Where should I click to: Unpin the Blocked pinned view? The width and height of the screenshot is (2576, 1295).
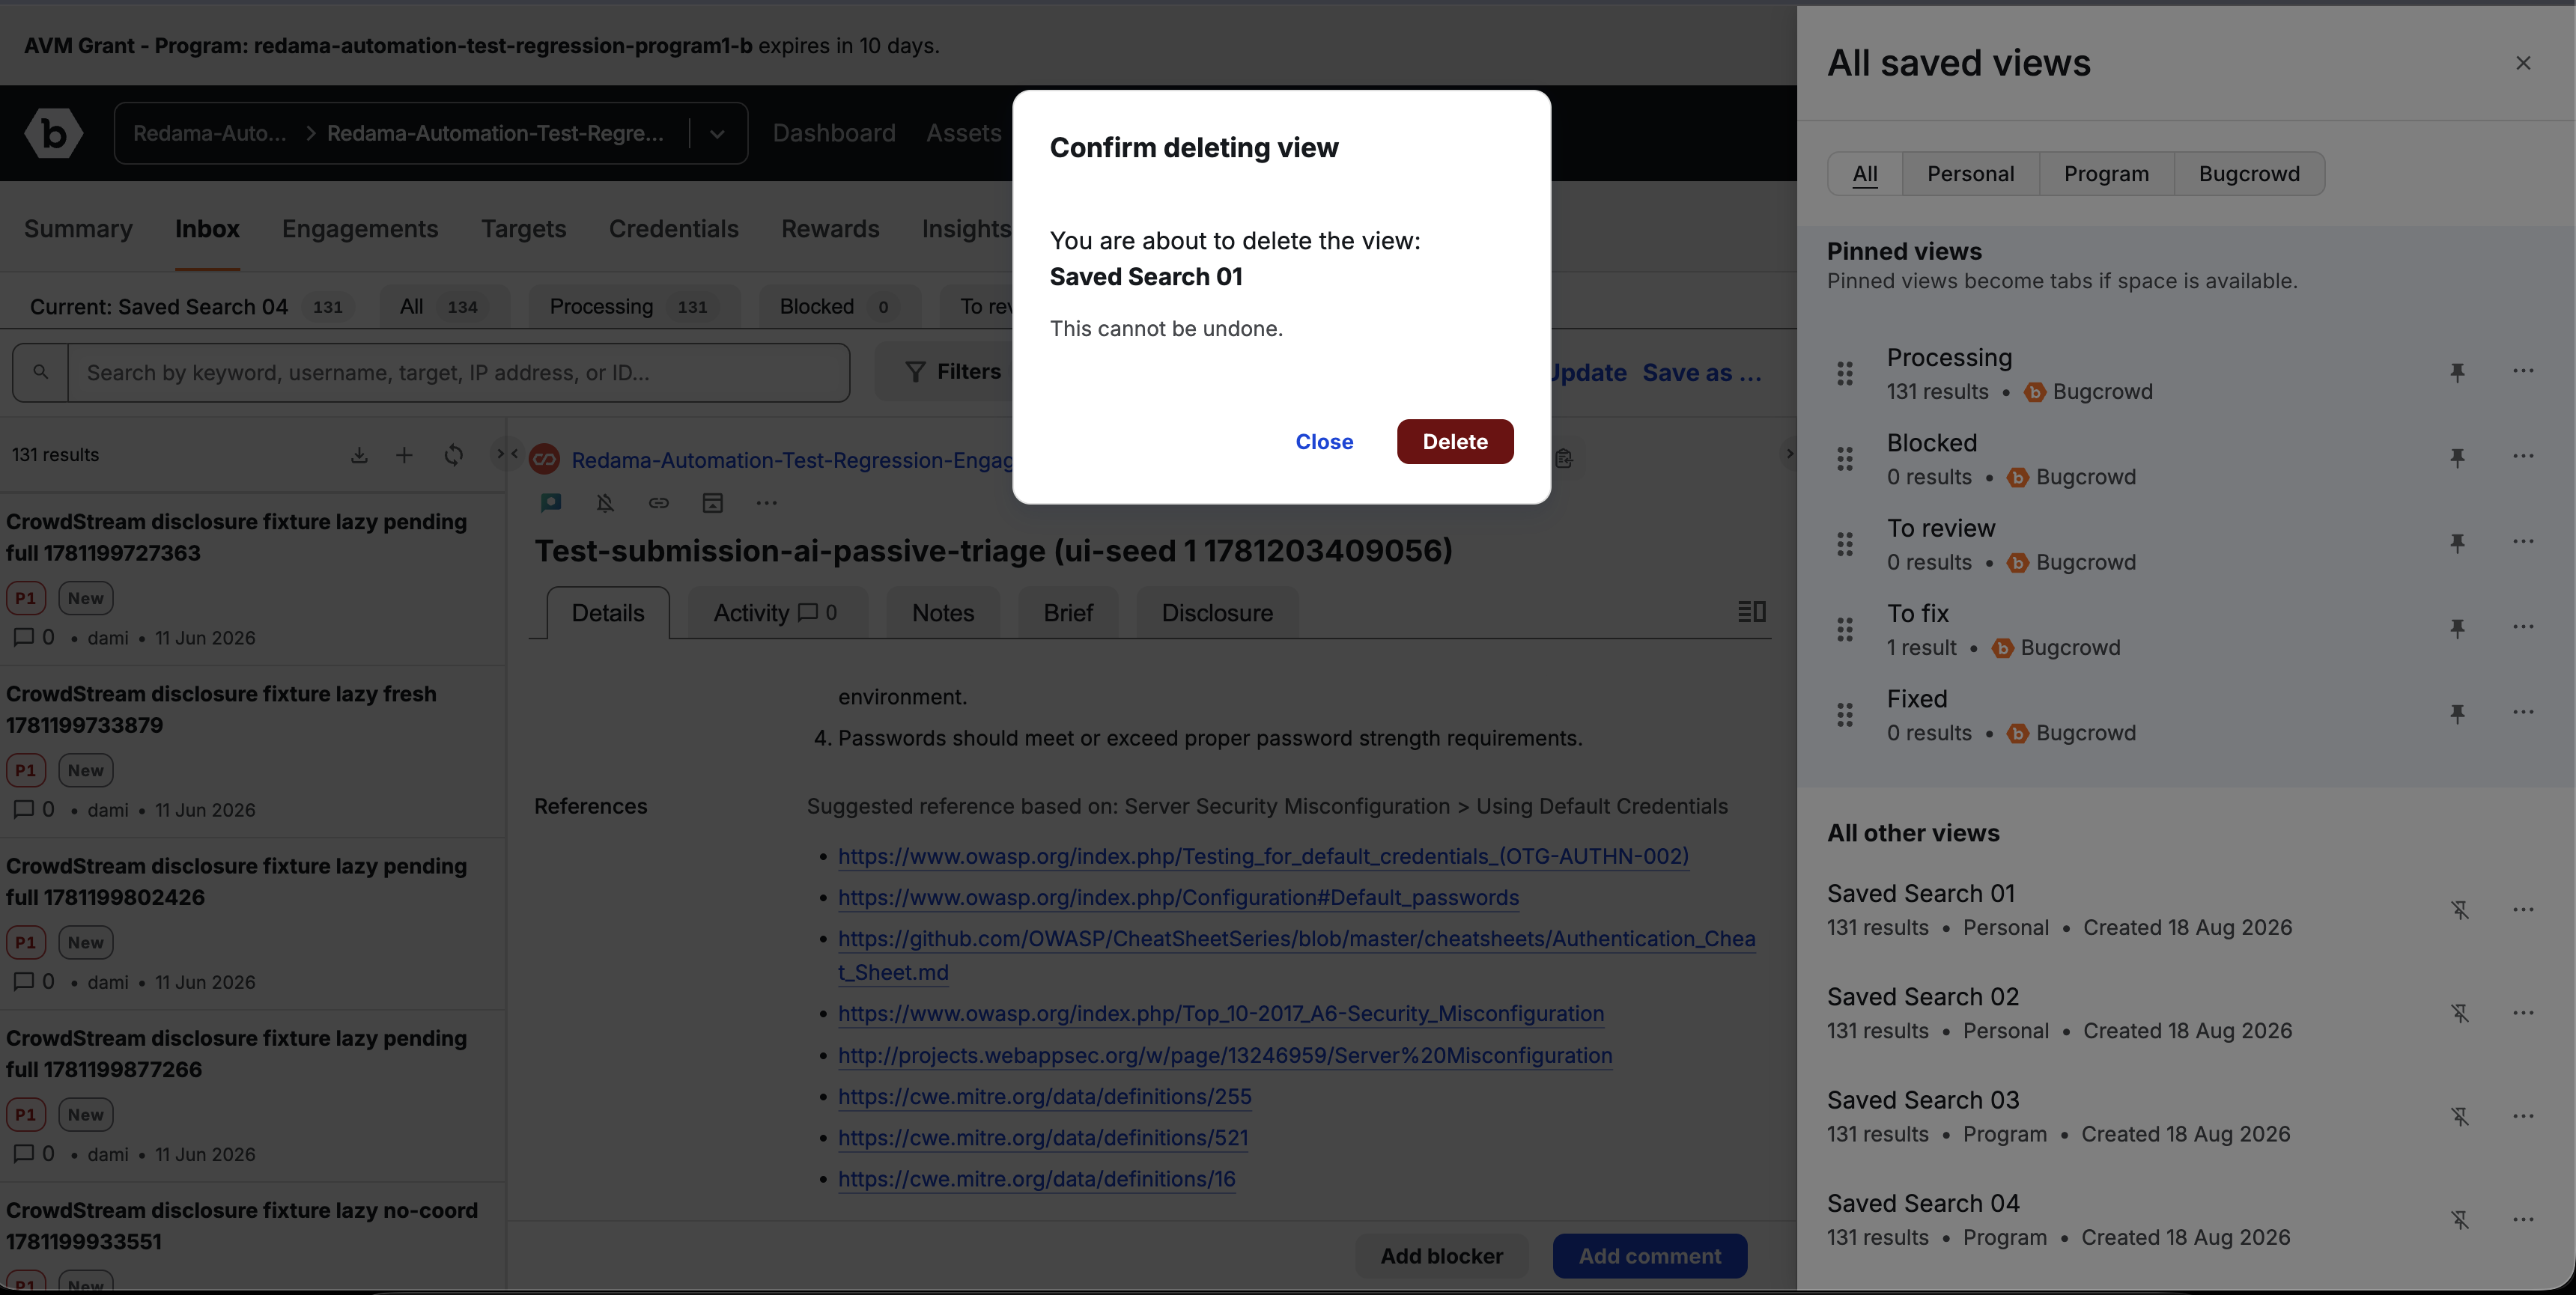click(2457, 458)
